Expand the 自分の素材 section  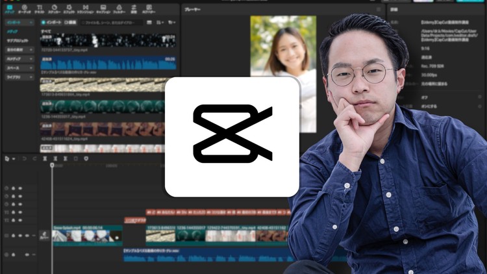tap(19, 50)
